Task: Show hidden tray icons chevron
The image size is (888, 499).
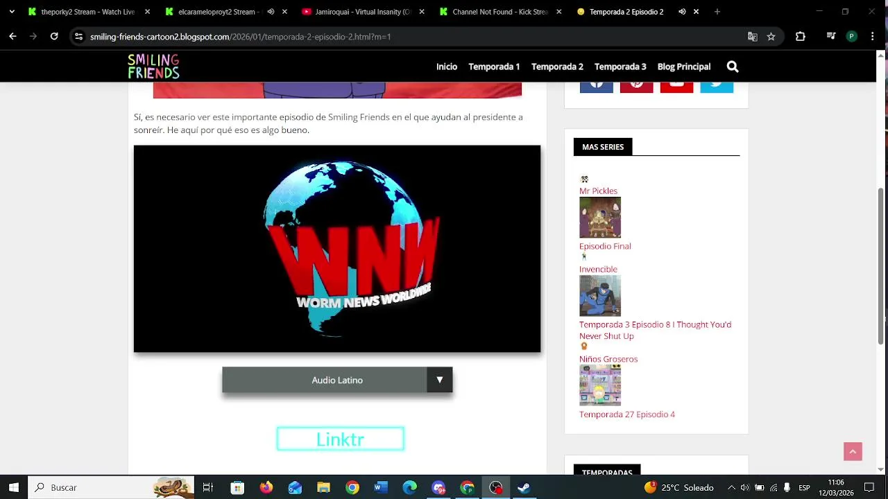Action: [x=731, y=487]
